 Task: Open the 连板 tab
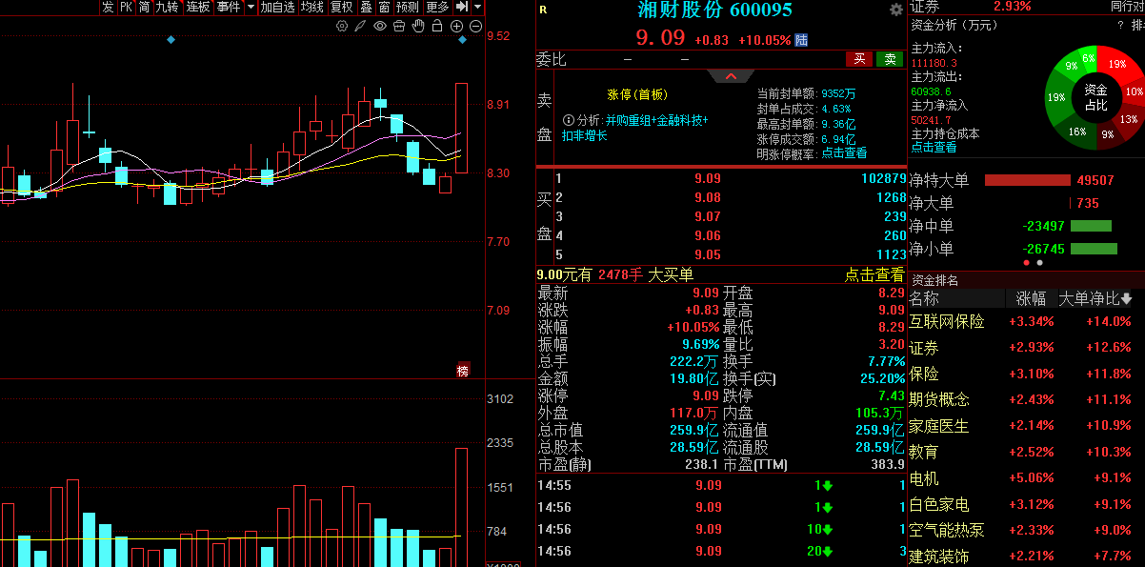click(x=198, y=7)
